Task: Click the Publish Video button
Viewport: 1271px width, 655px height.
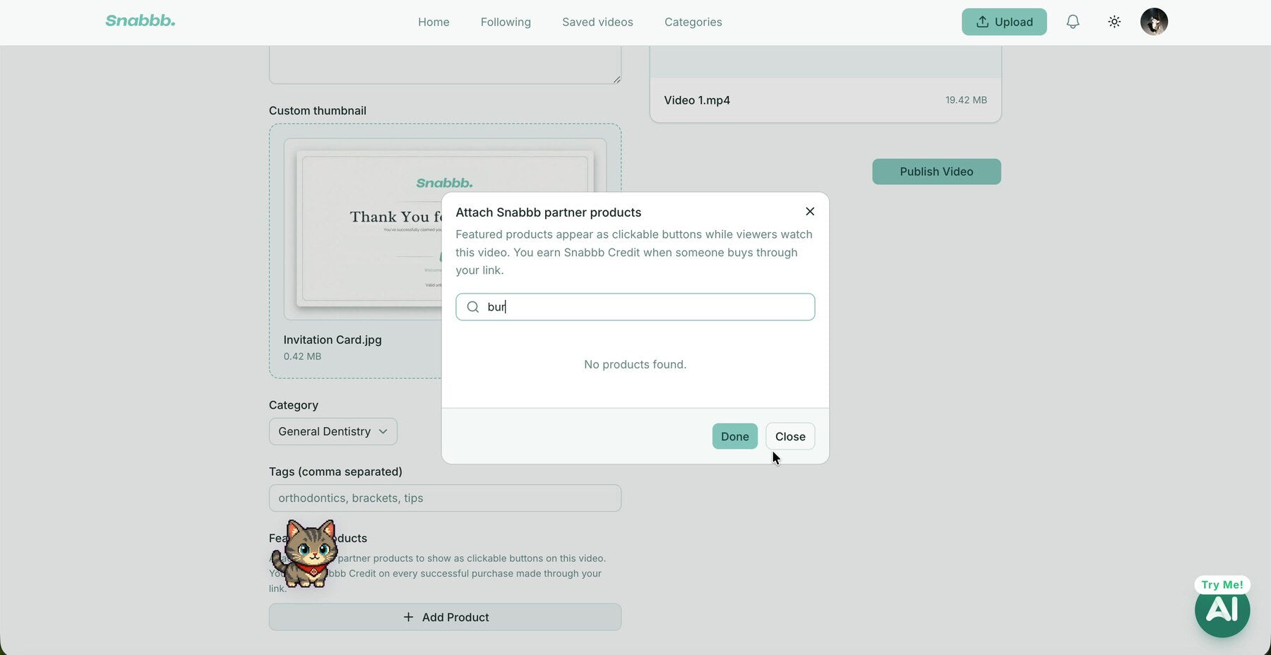Action: 936,172
